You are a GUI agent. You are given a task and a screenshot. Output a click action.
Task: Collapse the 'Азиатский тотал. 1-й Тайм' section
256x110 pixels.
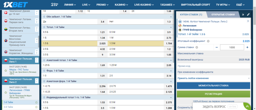171,60
